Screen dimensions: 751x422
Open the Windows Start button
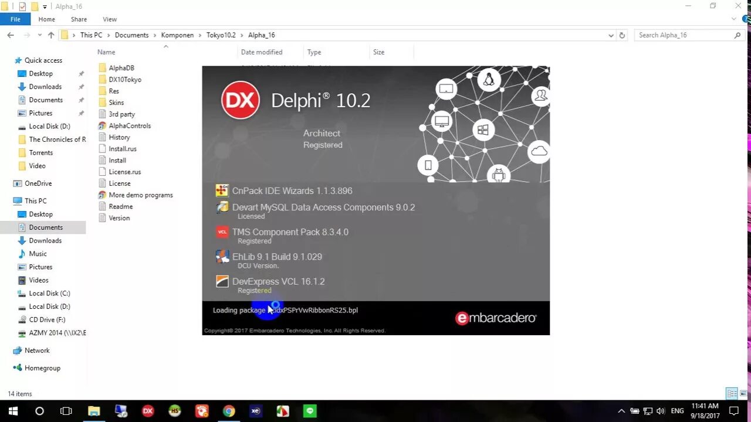[13, 411]
